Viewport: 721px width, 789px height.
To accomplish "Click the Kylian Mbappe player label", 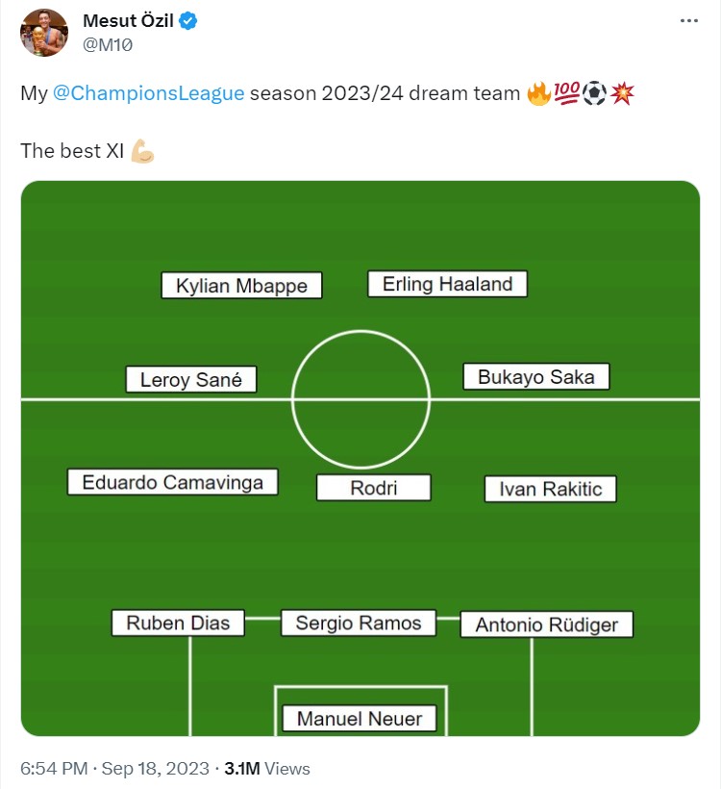I will click(241, 287).
